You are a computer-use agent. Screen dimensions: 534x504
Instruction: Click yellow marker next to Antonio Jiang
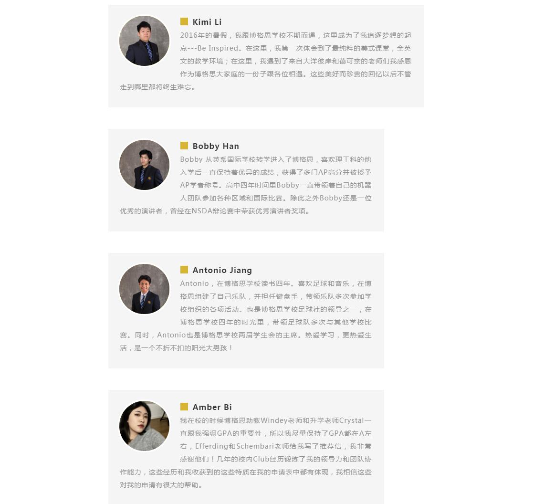tap(184, 270)
